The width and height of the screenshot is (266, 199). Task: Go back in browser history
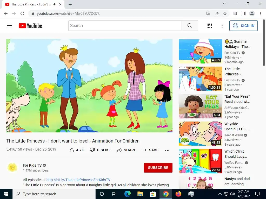point(6,13)
